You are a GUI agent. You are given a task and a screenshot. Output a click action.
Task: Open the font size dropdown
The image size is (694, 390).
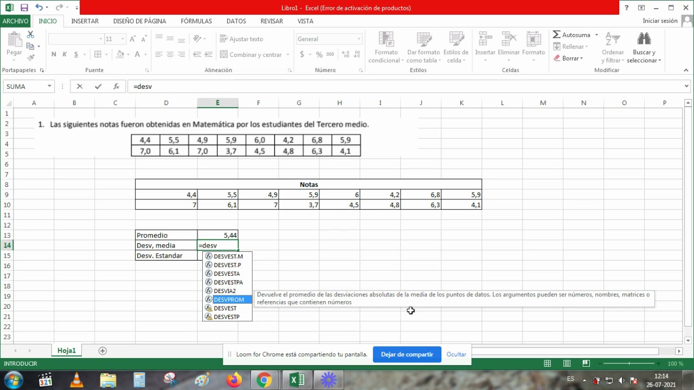coord(123,39)
